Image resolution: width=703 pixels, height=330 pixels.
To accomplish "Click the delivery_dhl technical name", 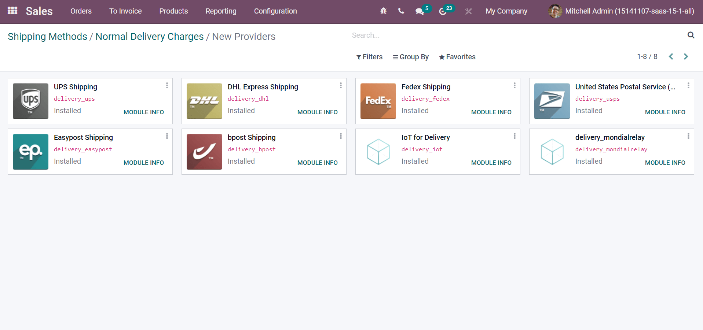I will tap(248, 99).
